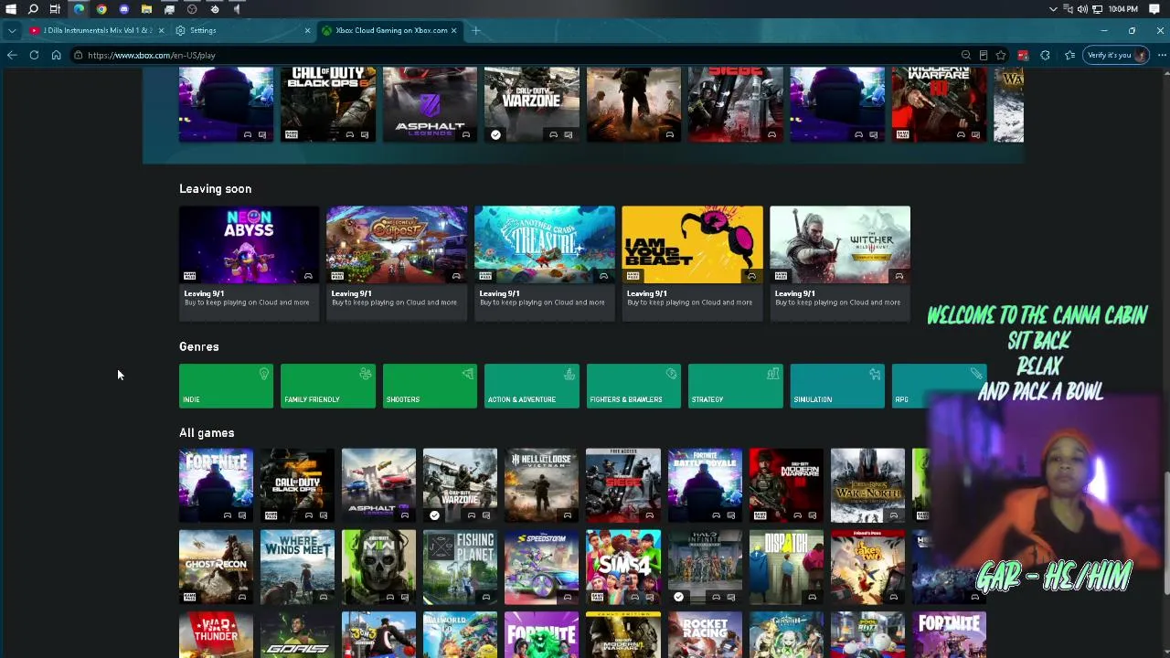Click the Verify it's you profile button
The height and width of the screenshot is (658, 1170).
1116,55
